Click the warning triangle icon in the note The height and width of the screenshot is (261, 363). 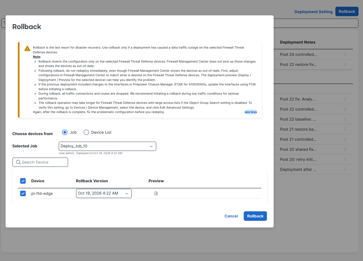pyautogui.click(x=27, y=49)
